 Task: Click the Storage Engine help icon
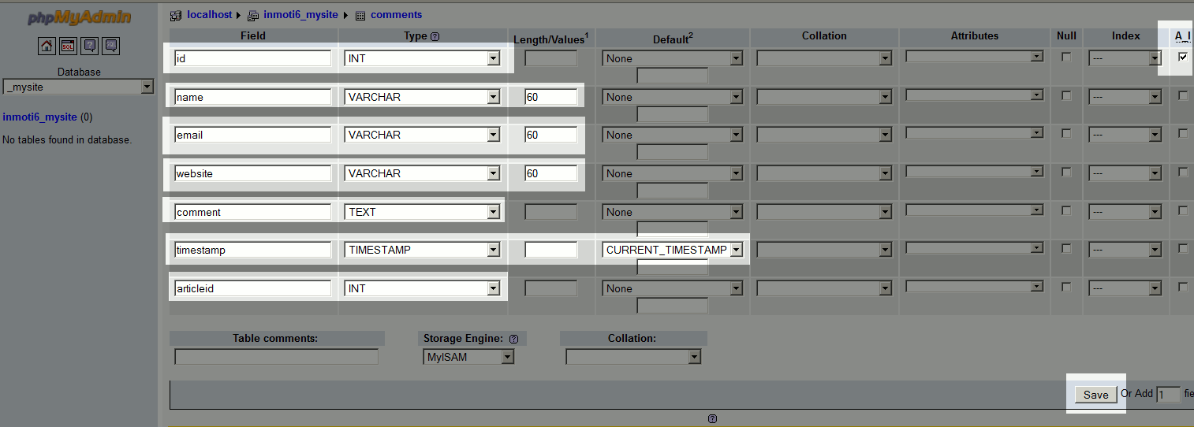[513, 339]
